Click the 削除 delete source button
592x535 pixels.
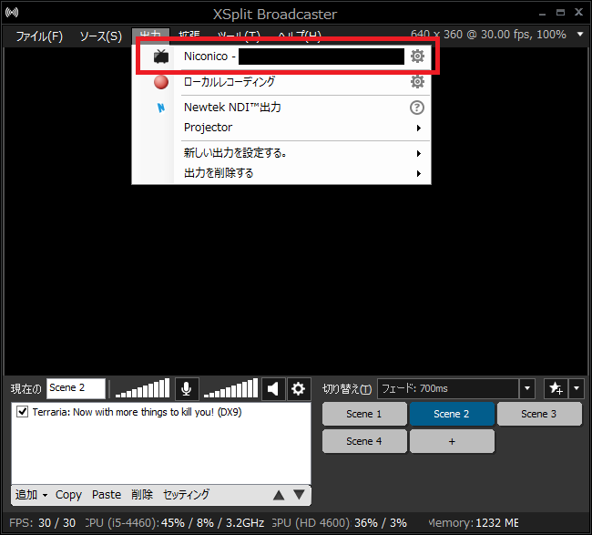142,495
